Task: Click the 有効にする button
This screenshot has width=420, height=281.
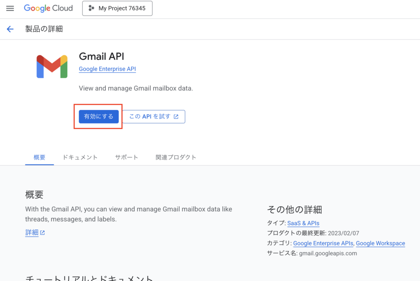Action: (98, 117)
